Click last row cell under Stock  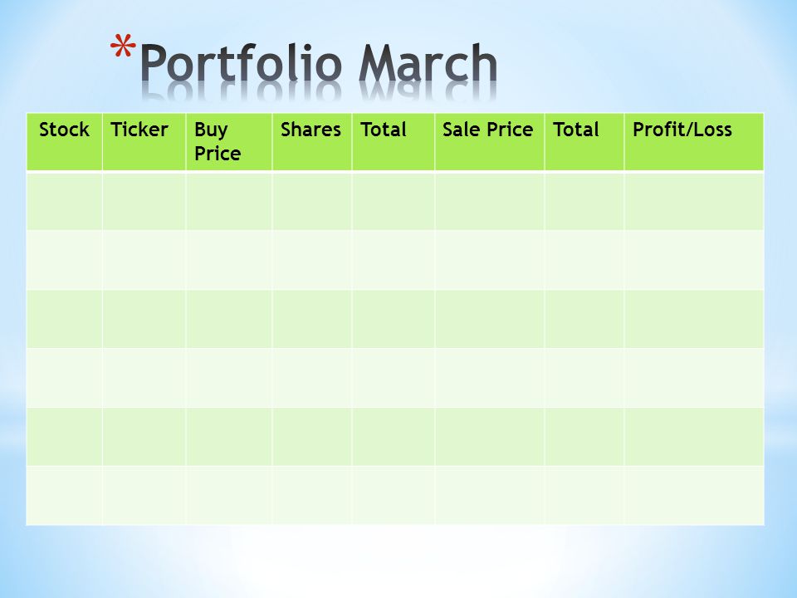pos(64,495)
